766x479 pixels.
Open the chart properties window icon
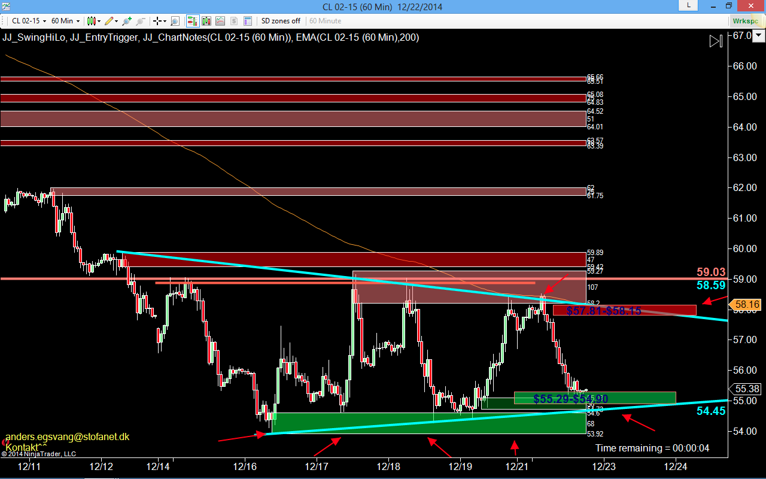pyautogui.click(x=247, y=21)
